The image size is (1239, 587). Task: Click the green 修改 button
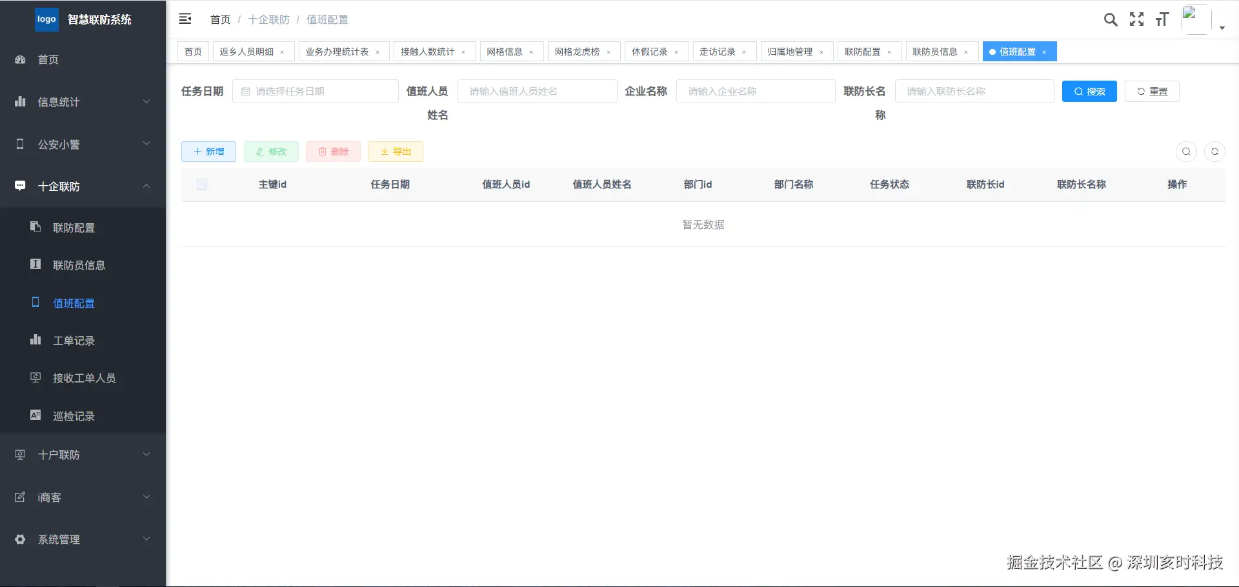[271, 152]
